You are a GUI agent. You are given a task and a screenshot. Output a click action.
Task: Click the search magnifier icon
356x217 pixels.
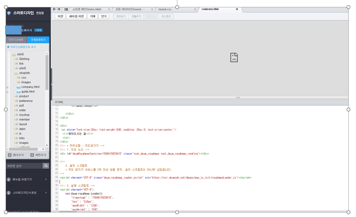point(46,166)
